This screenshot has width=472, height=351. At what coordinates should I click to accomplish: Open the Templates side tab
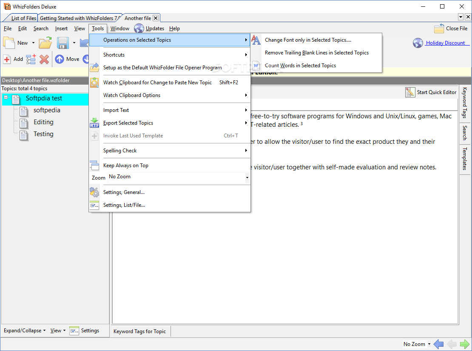pyautogui.click(x=465, y=159)
